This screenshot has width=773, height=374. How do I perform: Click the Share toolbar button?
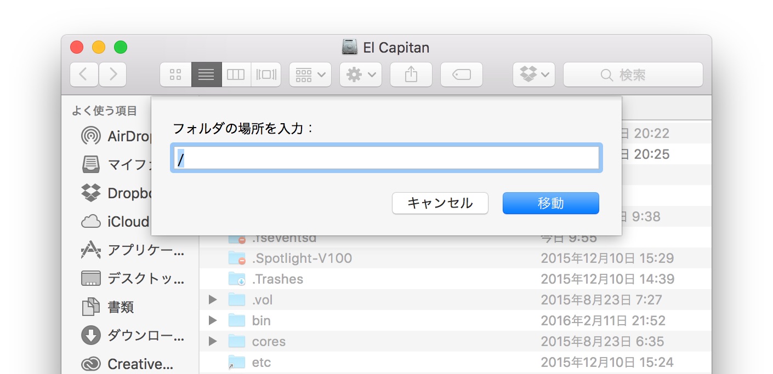(x=411, y=74)
